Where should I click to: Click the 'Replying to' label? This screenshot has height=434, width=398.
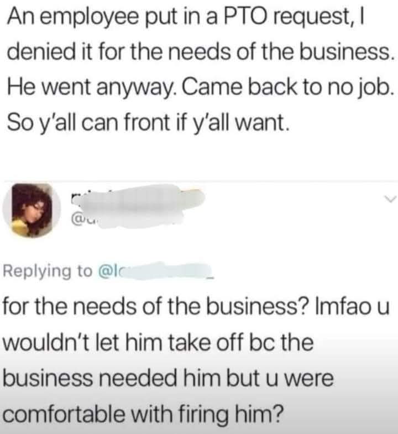[x=48, y=271]
